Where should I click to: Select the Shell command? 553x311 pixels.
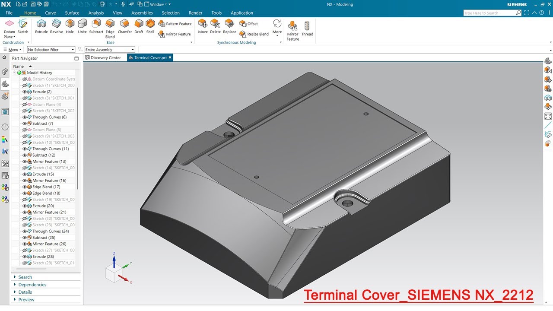tap(150, 27)
